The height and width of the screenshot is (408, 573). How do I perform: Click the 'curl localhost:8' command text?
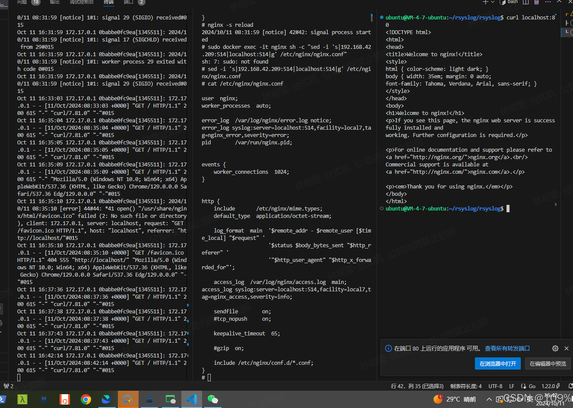(x=531, y=17)
